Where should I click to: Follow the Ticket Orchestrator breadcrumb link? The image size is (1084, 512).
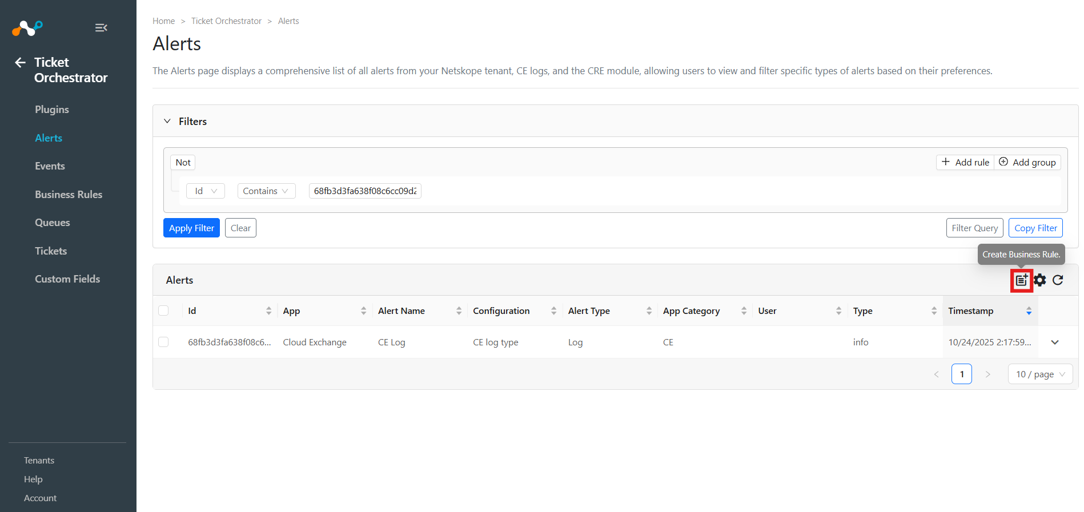226,21
